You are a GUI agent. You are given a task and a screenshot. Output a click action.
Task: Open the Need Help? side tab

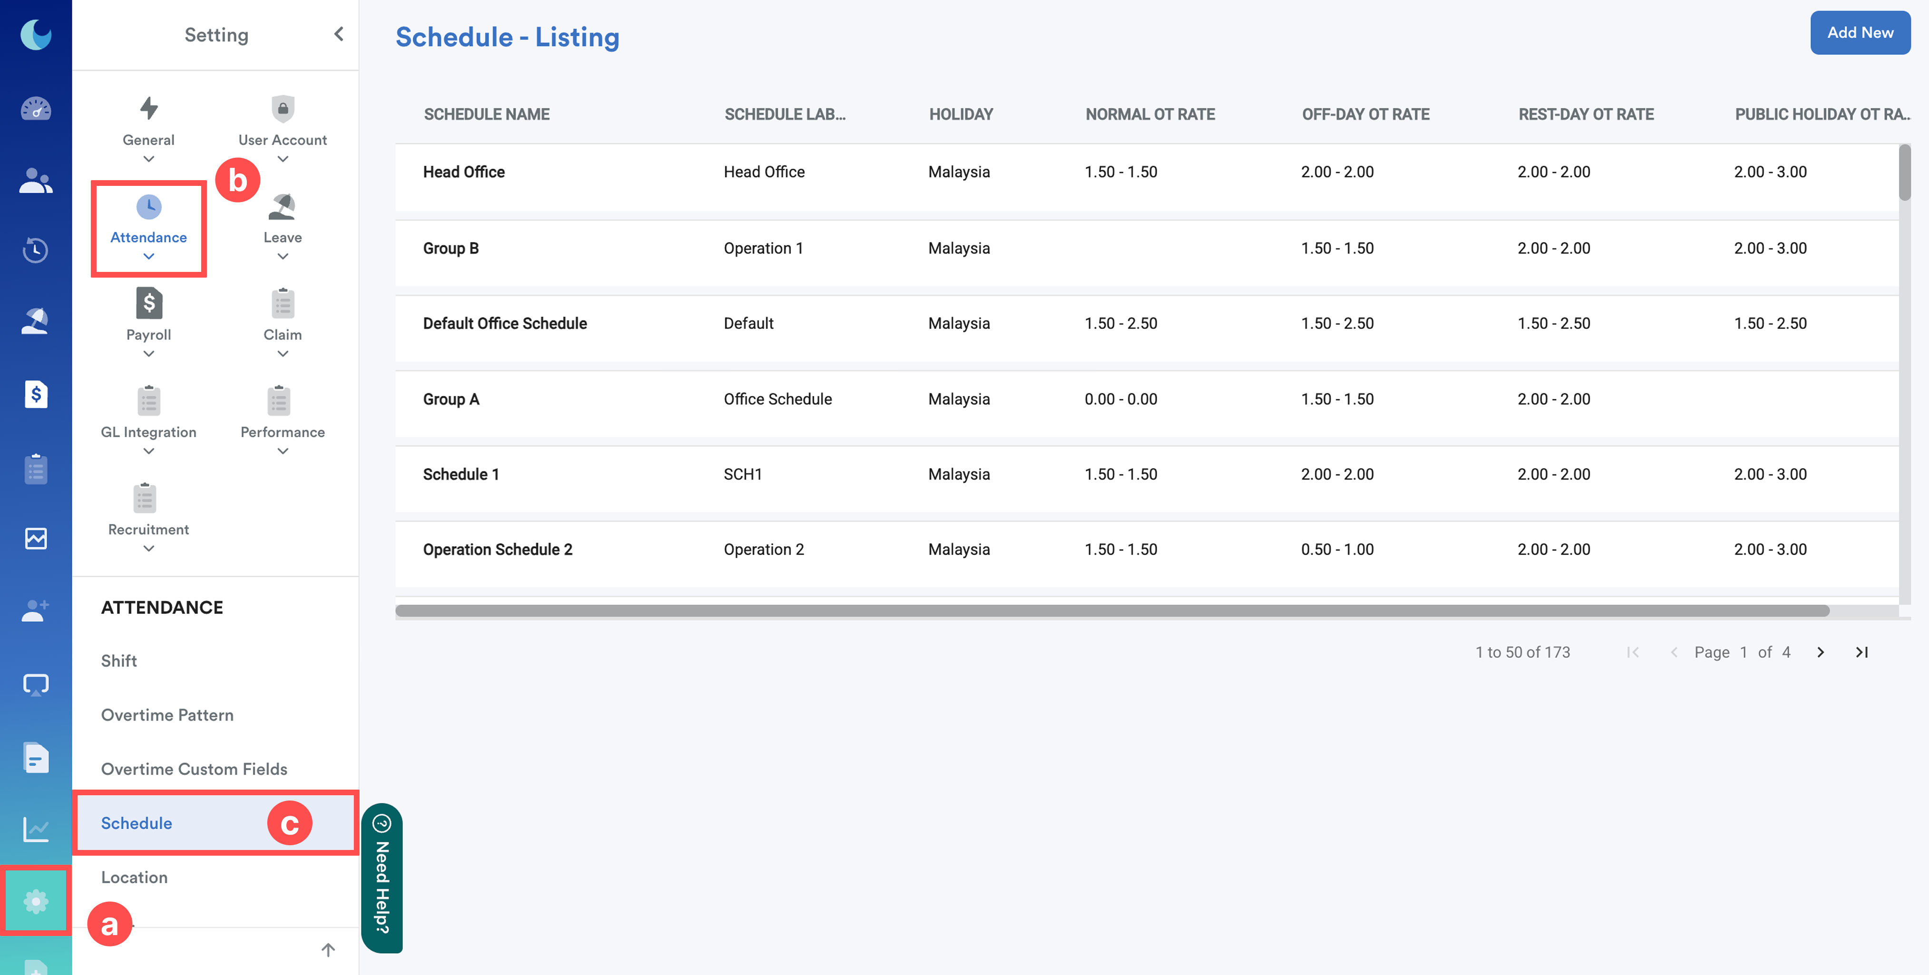point(382,878)
